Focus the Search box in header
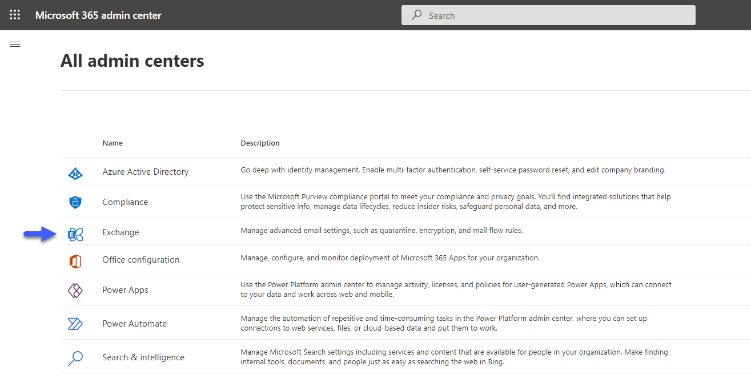751x374 pixels. pyautogui.click(x=548, y=15)
